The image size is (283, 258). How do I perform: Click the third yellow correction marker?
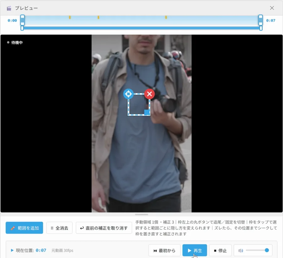point(166,17)
